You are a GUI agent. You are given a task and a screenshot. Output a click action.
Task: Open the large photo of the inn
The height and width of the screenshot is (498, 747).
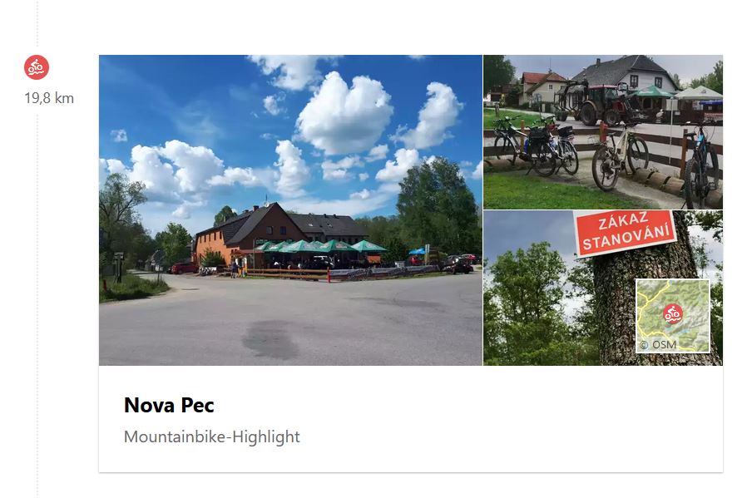(x=290, y=210)
